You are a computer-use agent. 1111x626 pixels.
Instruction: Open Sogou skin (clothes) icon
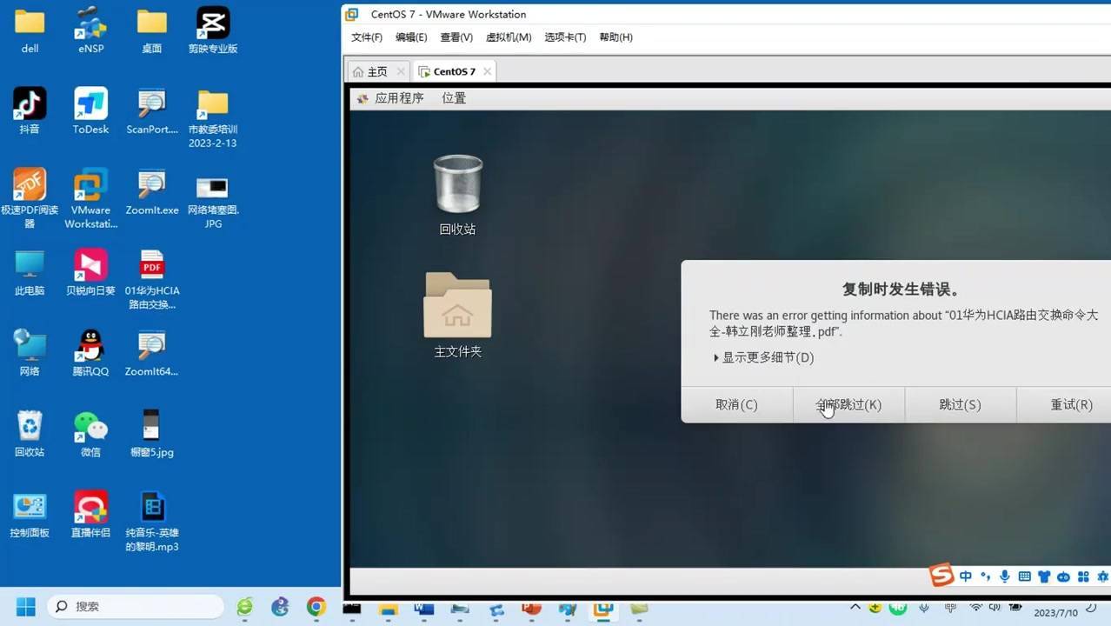coord(1045,576)
